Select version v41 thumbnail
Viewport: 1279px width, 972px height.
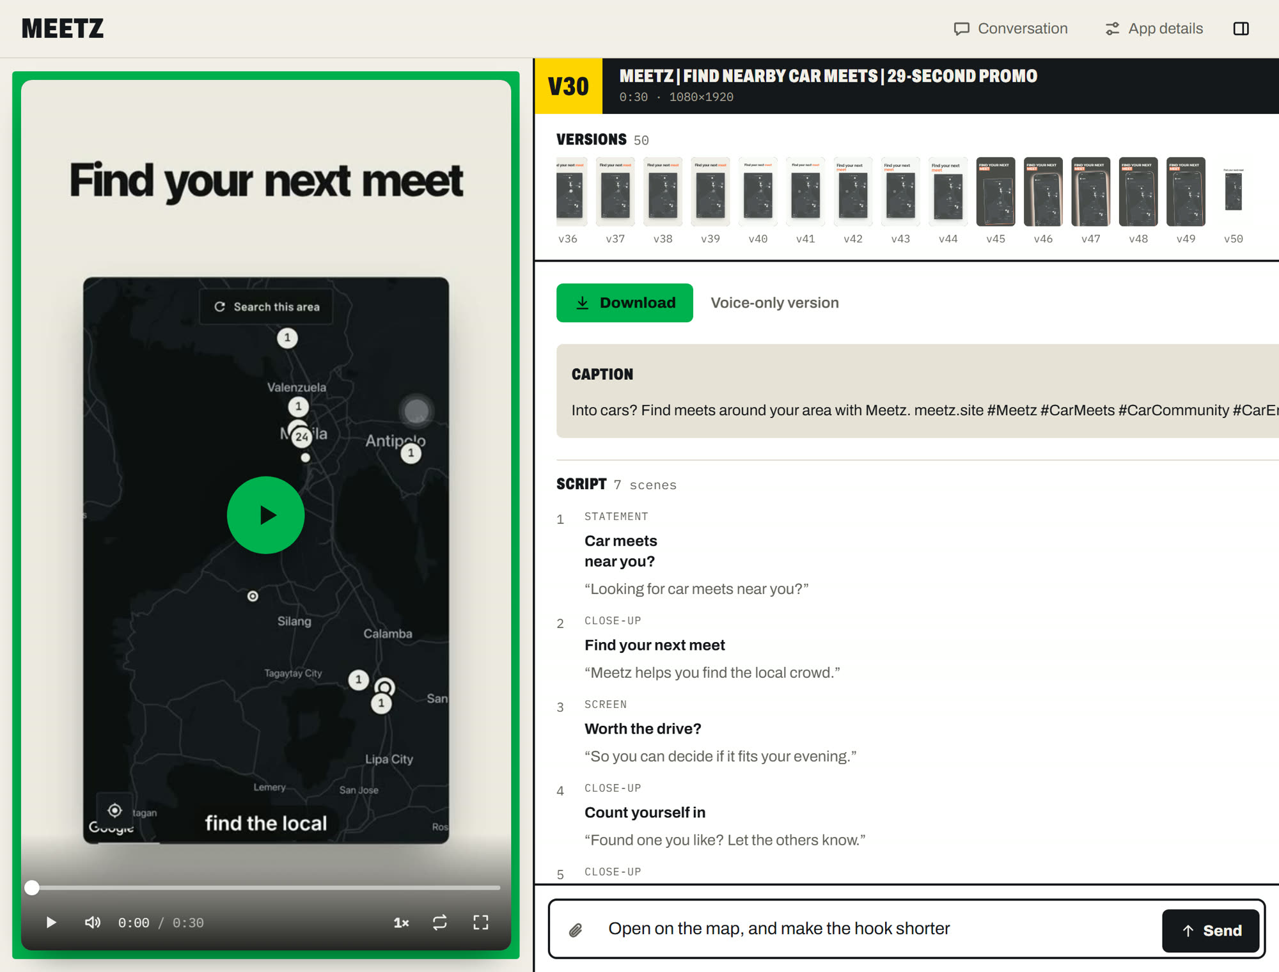805,192
